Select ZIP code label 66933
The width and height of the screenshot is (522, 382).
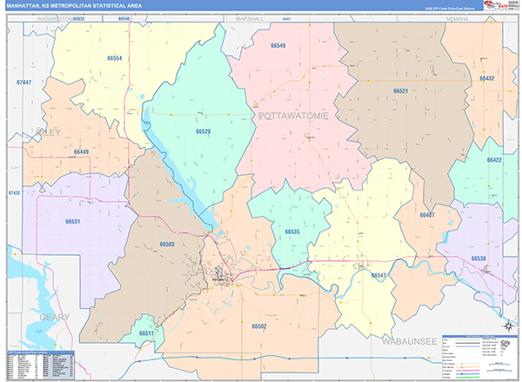(78, 18)
